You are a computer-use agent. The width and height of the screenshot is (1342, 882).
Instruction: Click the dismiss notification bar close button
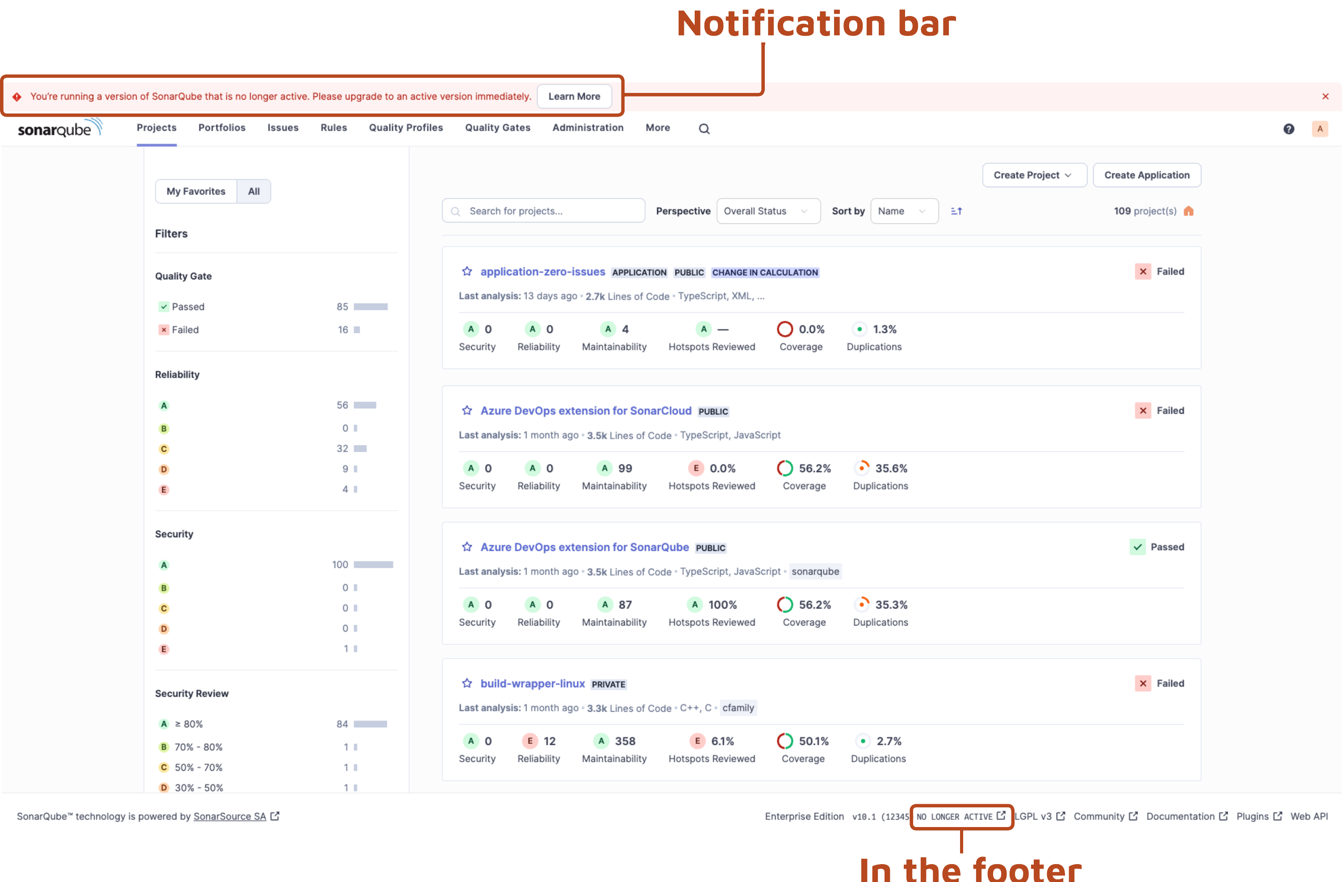[x=1325, y=97]
